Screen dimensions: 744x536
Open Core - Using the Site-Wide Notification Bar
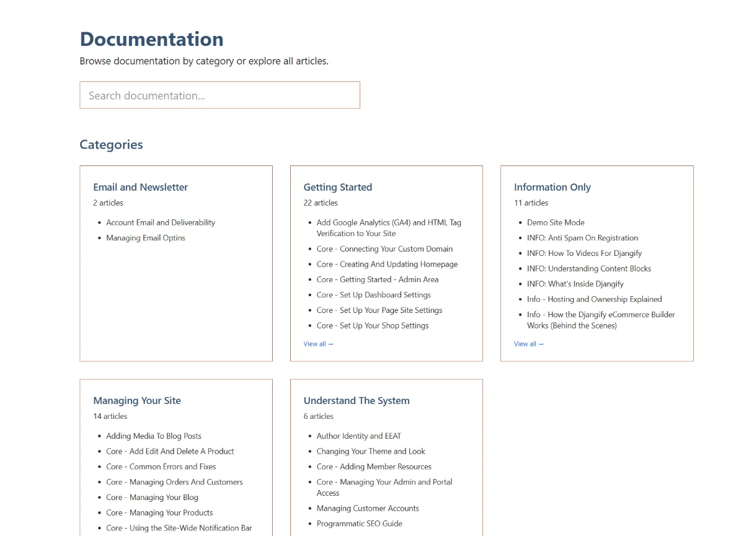(x=179, y=528)
